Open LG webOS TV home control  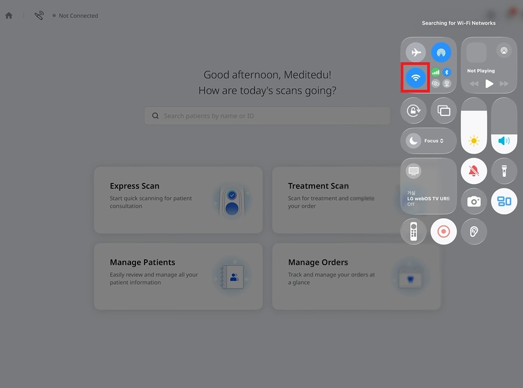coord(428,186)
